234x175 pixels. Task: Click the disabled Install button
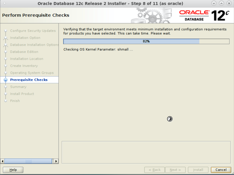pyautogui.click(x=198, y=170)
